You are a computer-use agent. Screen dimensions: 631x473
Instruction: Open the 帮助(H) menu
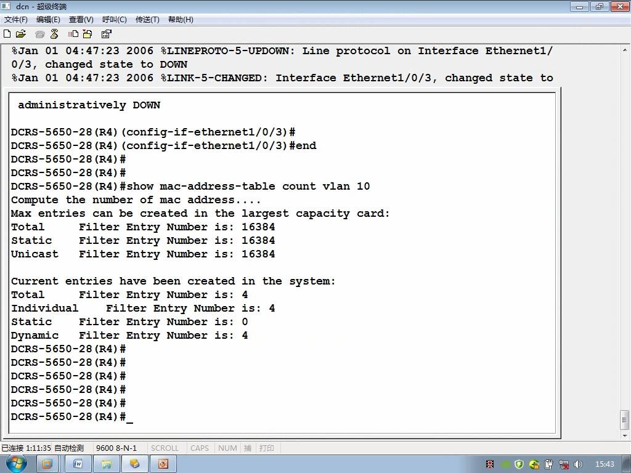pyautogui.click(x=181, y=19)
